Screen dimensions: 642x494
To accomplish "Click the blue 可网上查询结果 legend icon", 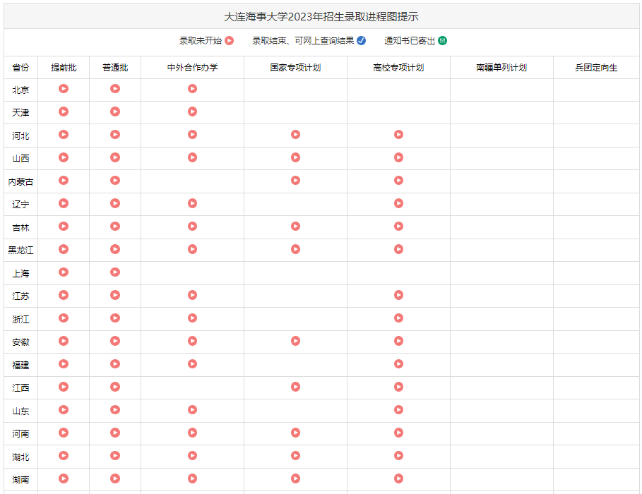I will [360, 40].
